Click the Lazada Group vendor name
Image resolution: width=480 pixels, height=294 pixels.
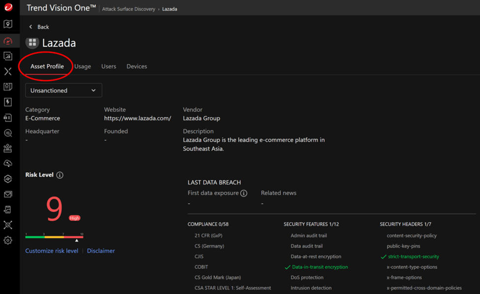[201, 118]
